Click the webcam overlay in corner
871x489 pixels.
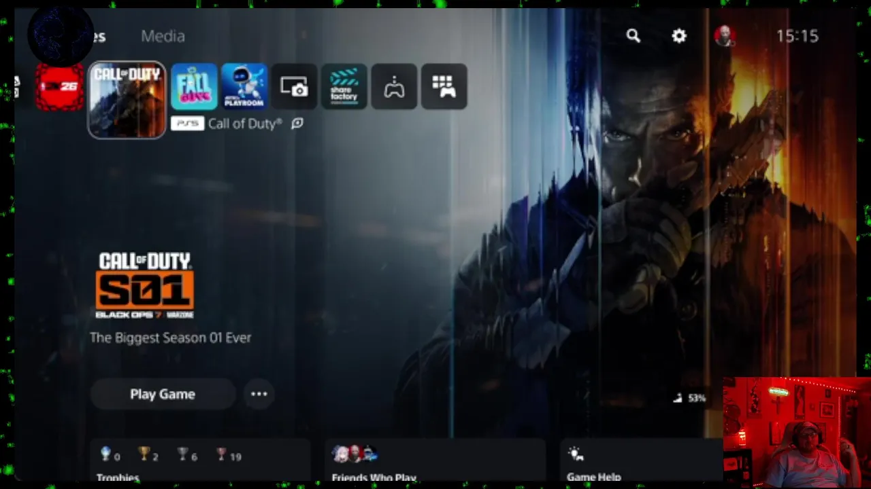click(797, 432)
